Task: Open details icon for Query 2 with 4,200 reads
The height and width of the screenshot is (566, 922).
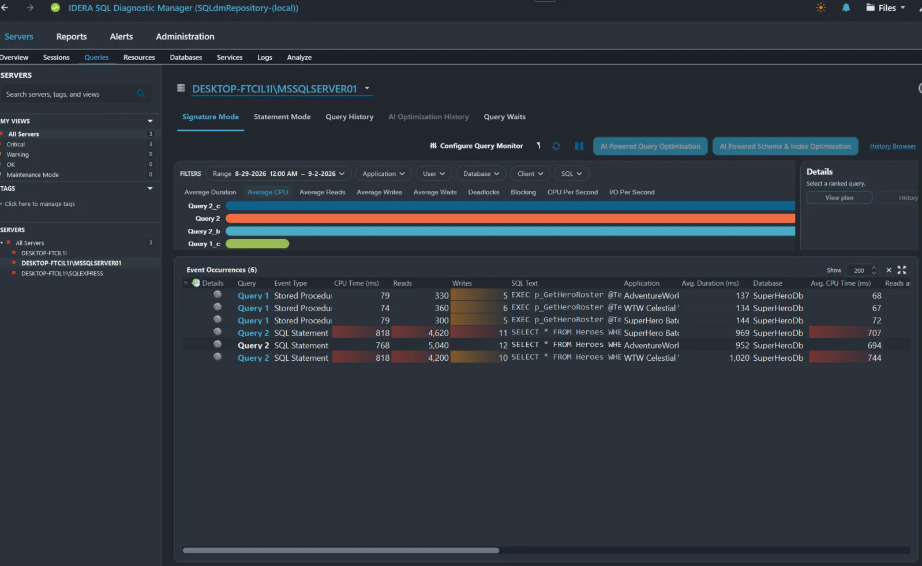Action: [218, 357]
